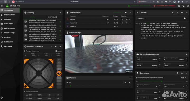Click the -0.025 Z-offset button
Screen dimensions: 190x101
39,98
